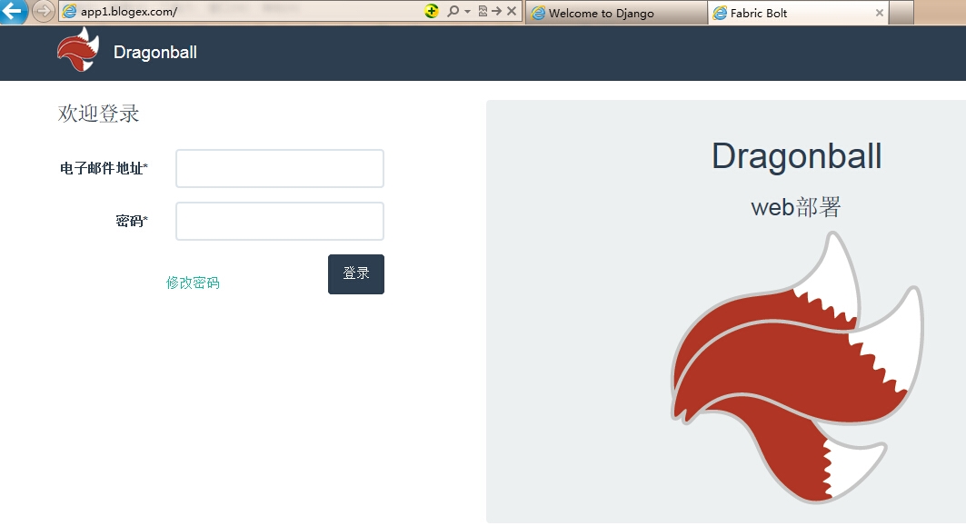Select the Fabric Bolt tab
The height and width of the screenshot is (526, 966).
point(798,13)
